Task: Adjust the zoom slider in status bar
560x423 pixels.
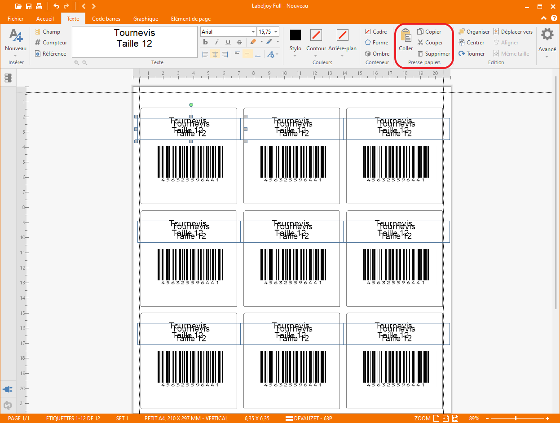Action: tap(516, 419)
